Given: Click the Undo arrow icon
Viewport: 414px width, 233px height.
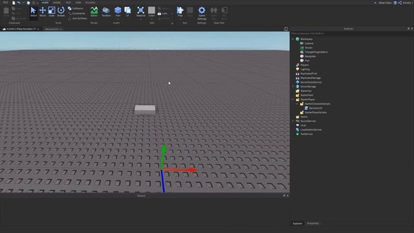Looking at the screenshot, I should [19, 3].
